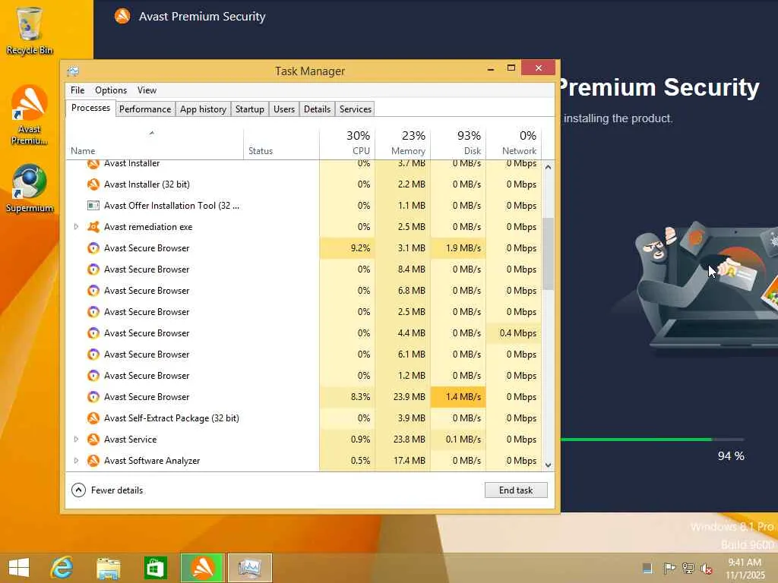This screenshot has width=778, height=583.
Task: Click the touch keyboard tray icon
Action: point(647,568)
